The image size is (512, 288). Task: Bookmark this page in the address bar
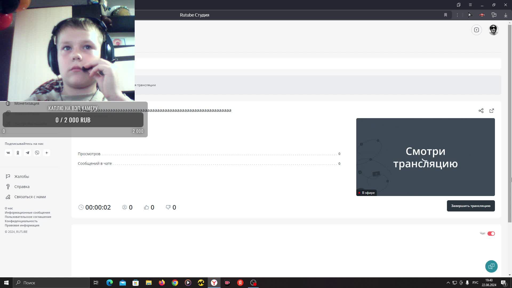click(x=446, y=15)
